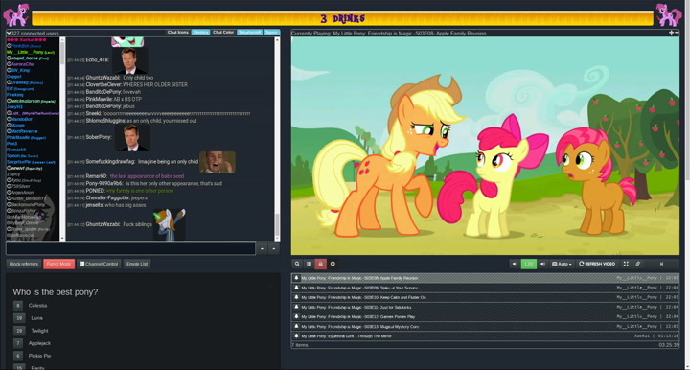Viewport: 690px width, 370px height.
Task: Select playlist item S03E10 Keep Calm and Flutter On
Action: tap(485, 297)
